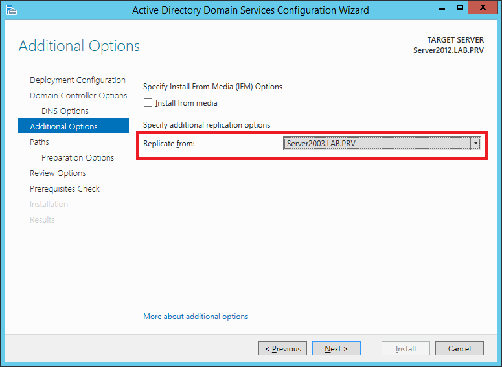Expand the Replicate from dropdown arrow
502x367 pixels.
pyautogui.click(x=475, y=143)
